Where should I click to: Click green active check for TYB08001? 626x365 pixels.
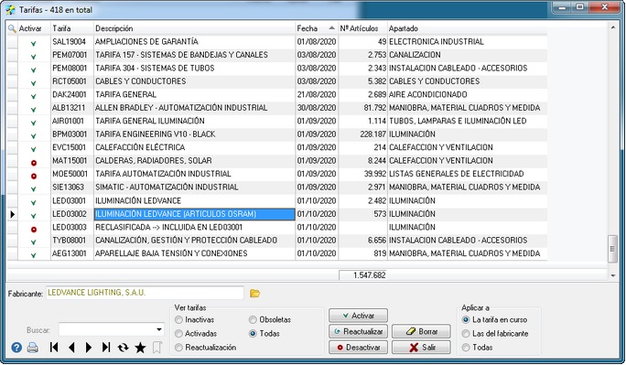(x=34, y=242)
